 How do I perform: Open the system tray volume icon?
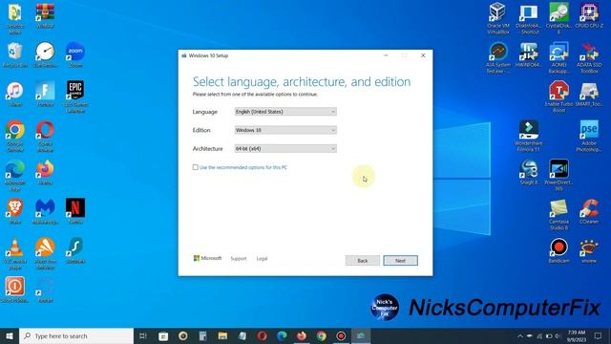[558, 335]
